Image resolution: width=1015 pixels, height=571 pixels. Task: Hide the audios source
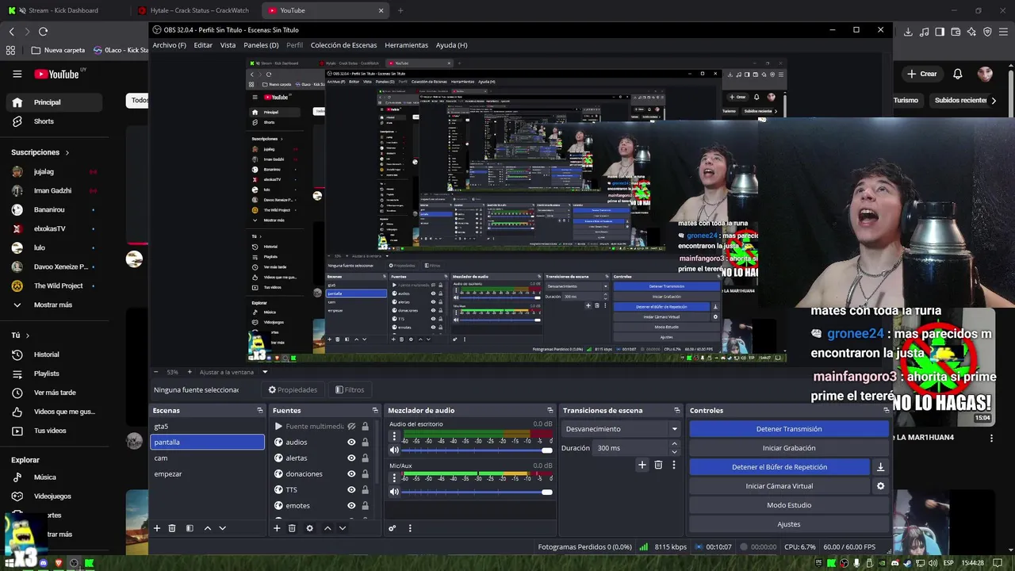[x=351, y=442]
